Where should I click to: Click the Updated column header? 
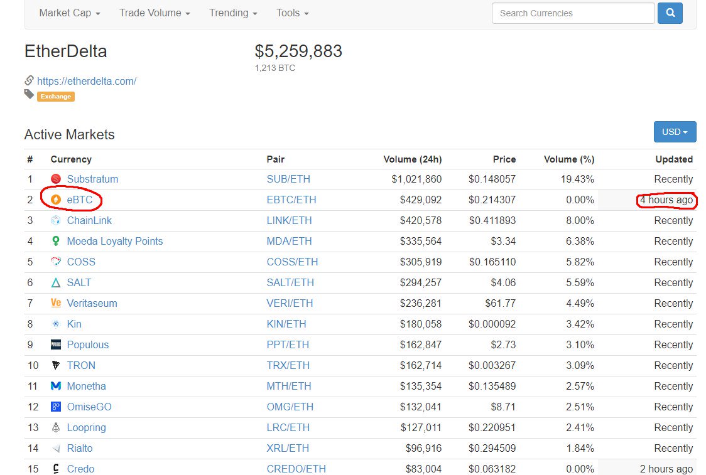[x=674, y=159]
